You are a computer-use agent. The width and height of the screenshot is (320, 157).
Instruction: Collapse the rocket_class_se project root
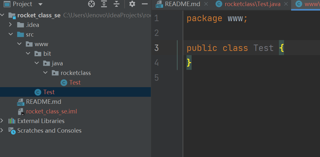[x=2, y=15]
